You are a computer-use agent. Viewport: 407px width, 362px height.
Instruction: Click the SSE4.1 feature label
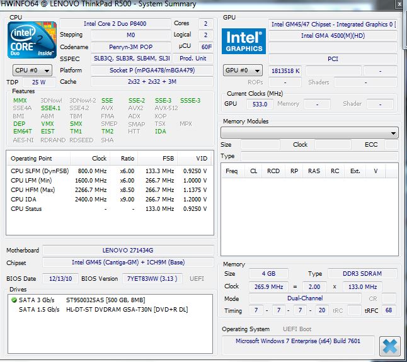pyautogui.click(x=50, y=108)
